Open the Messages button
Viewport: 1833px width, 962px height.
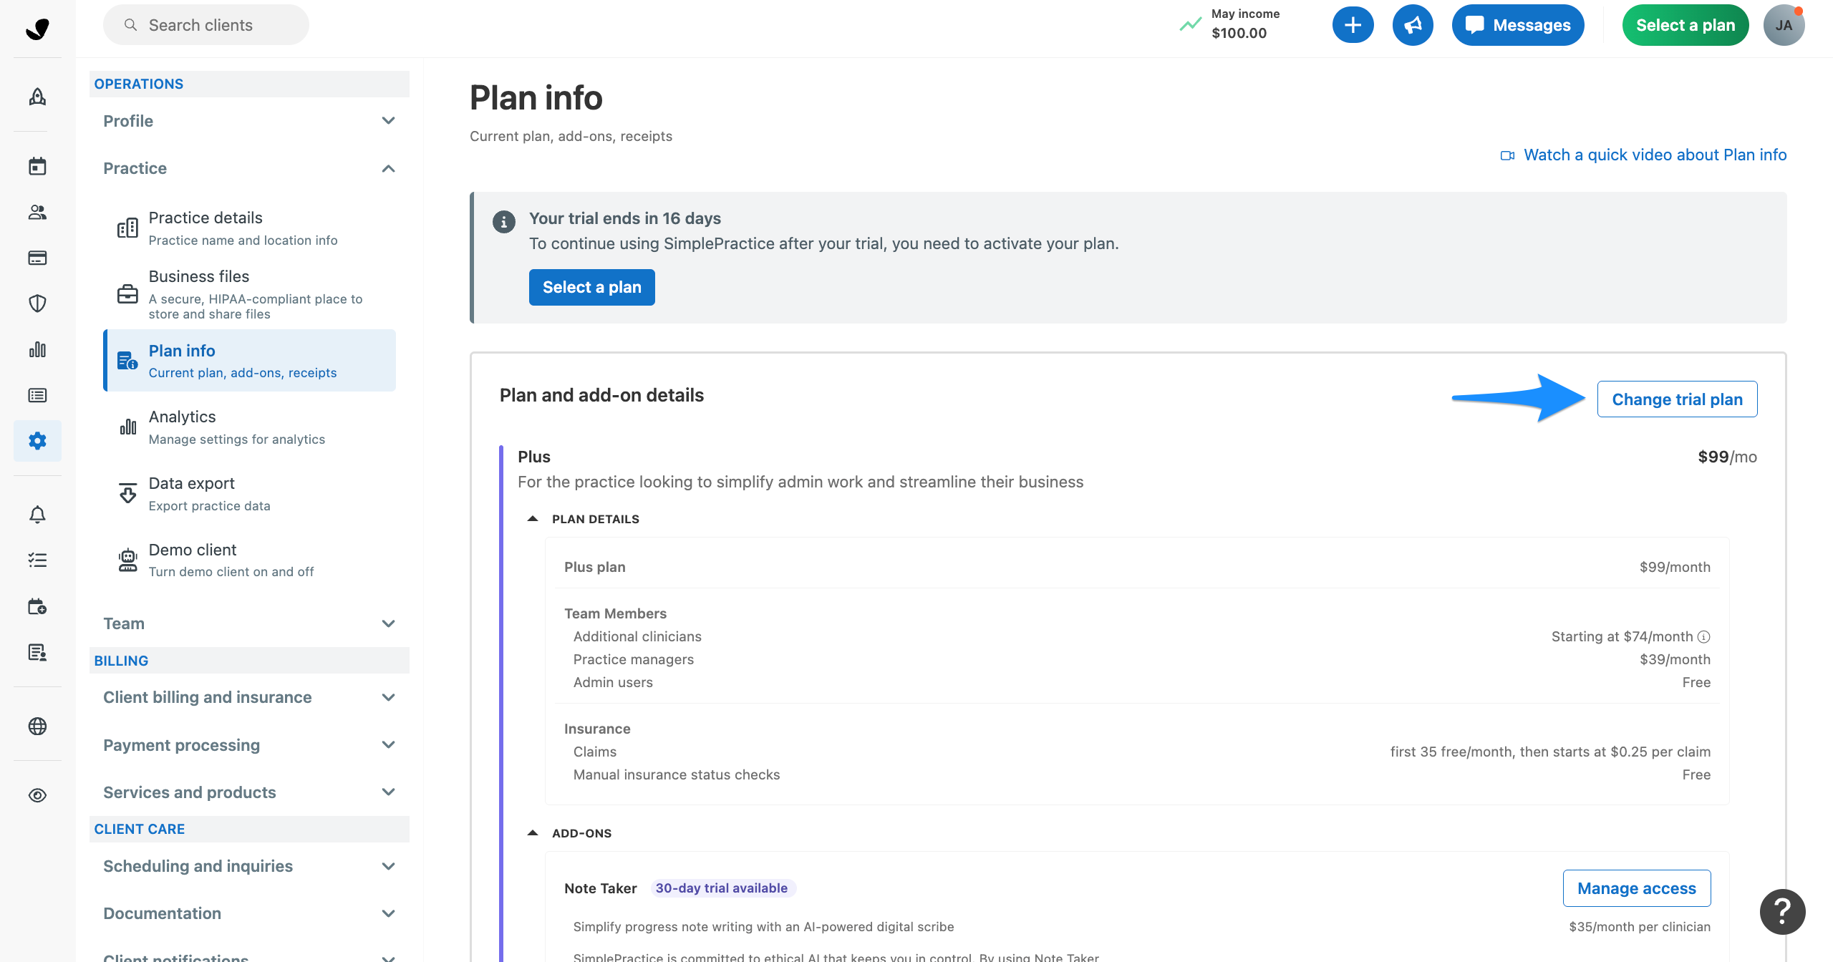1518,25
